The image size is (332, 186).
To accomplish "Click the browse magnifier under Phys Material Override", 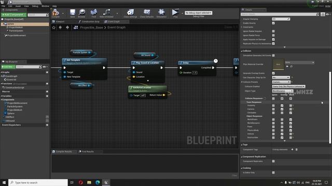I will [292, 66].
